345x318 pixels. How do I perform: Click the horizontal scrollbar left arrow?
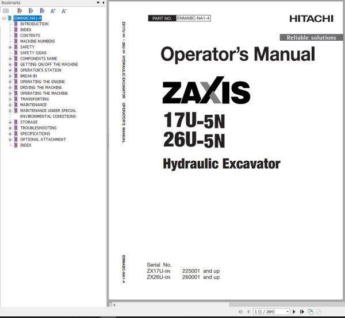coord(114,305)
